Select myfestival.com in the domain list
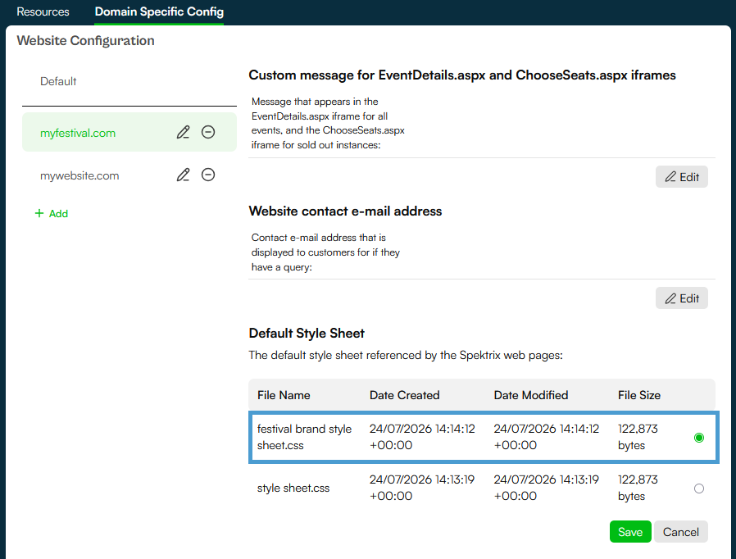Image resolution: width=736 pixels, height=559 pixels. [77, 133]
